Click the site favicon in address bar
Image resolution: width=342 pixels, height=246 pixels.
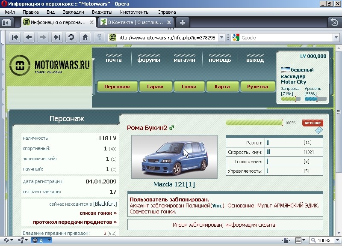112,38
